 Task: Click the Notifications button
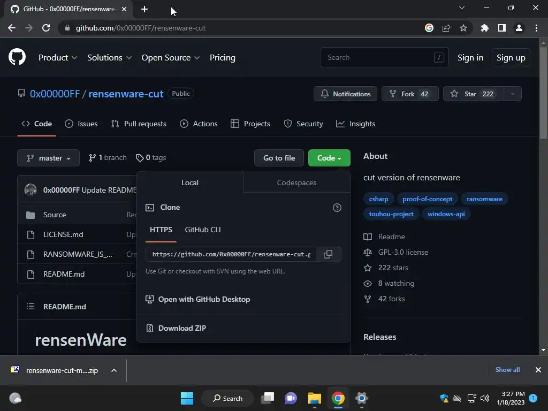point(345,94)
